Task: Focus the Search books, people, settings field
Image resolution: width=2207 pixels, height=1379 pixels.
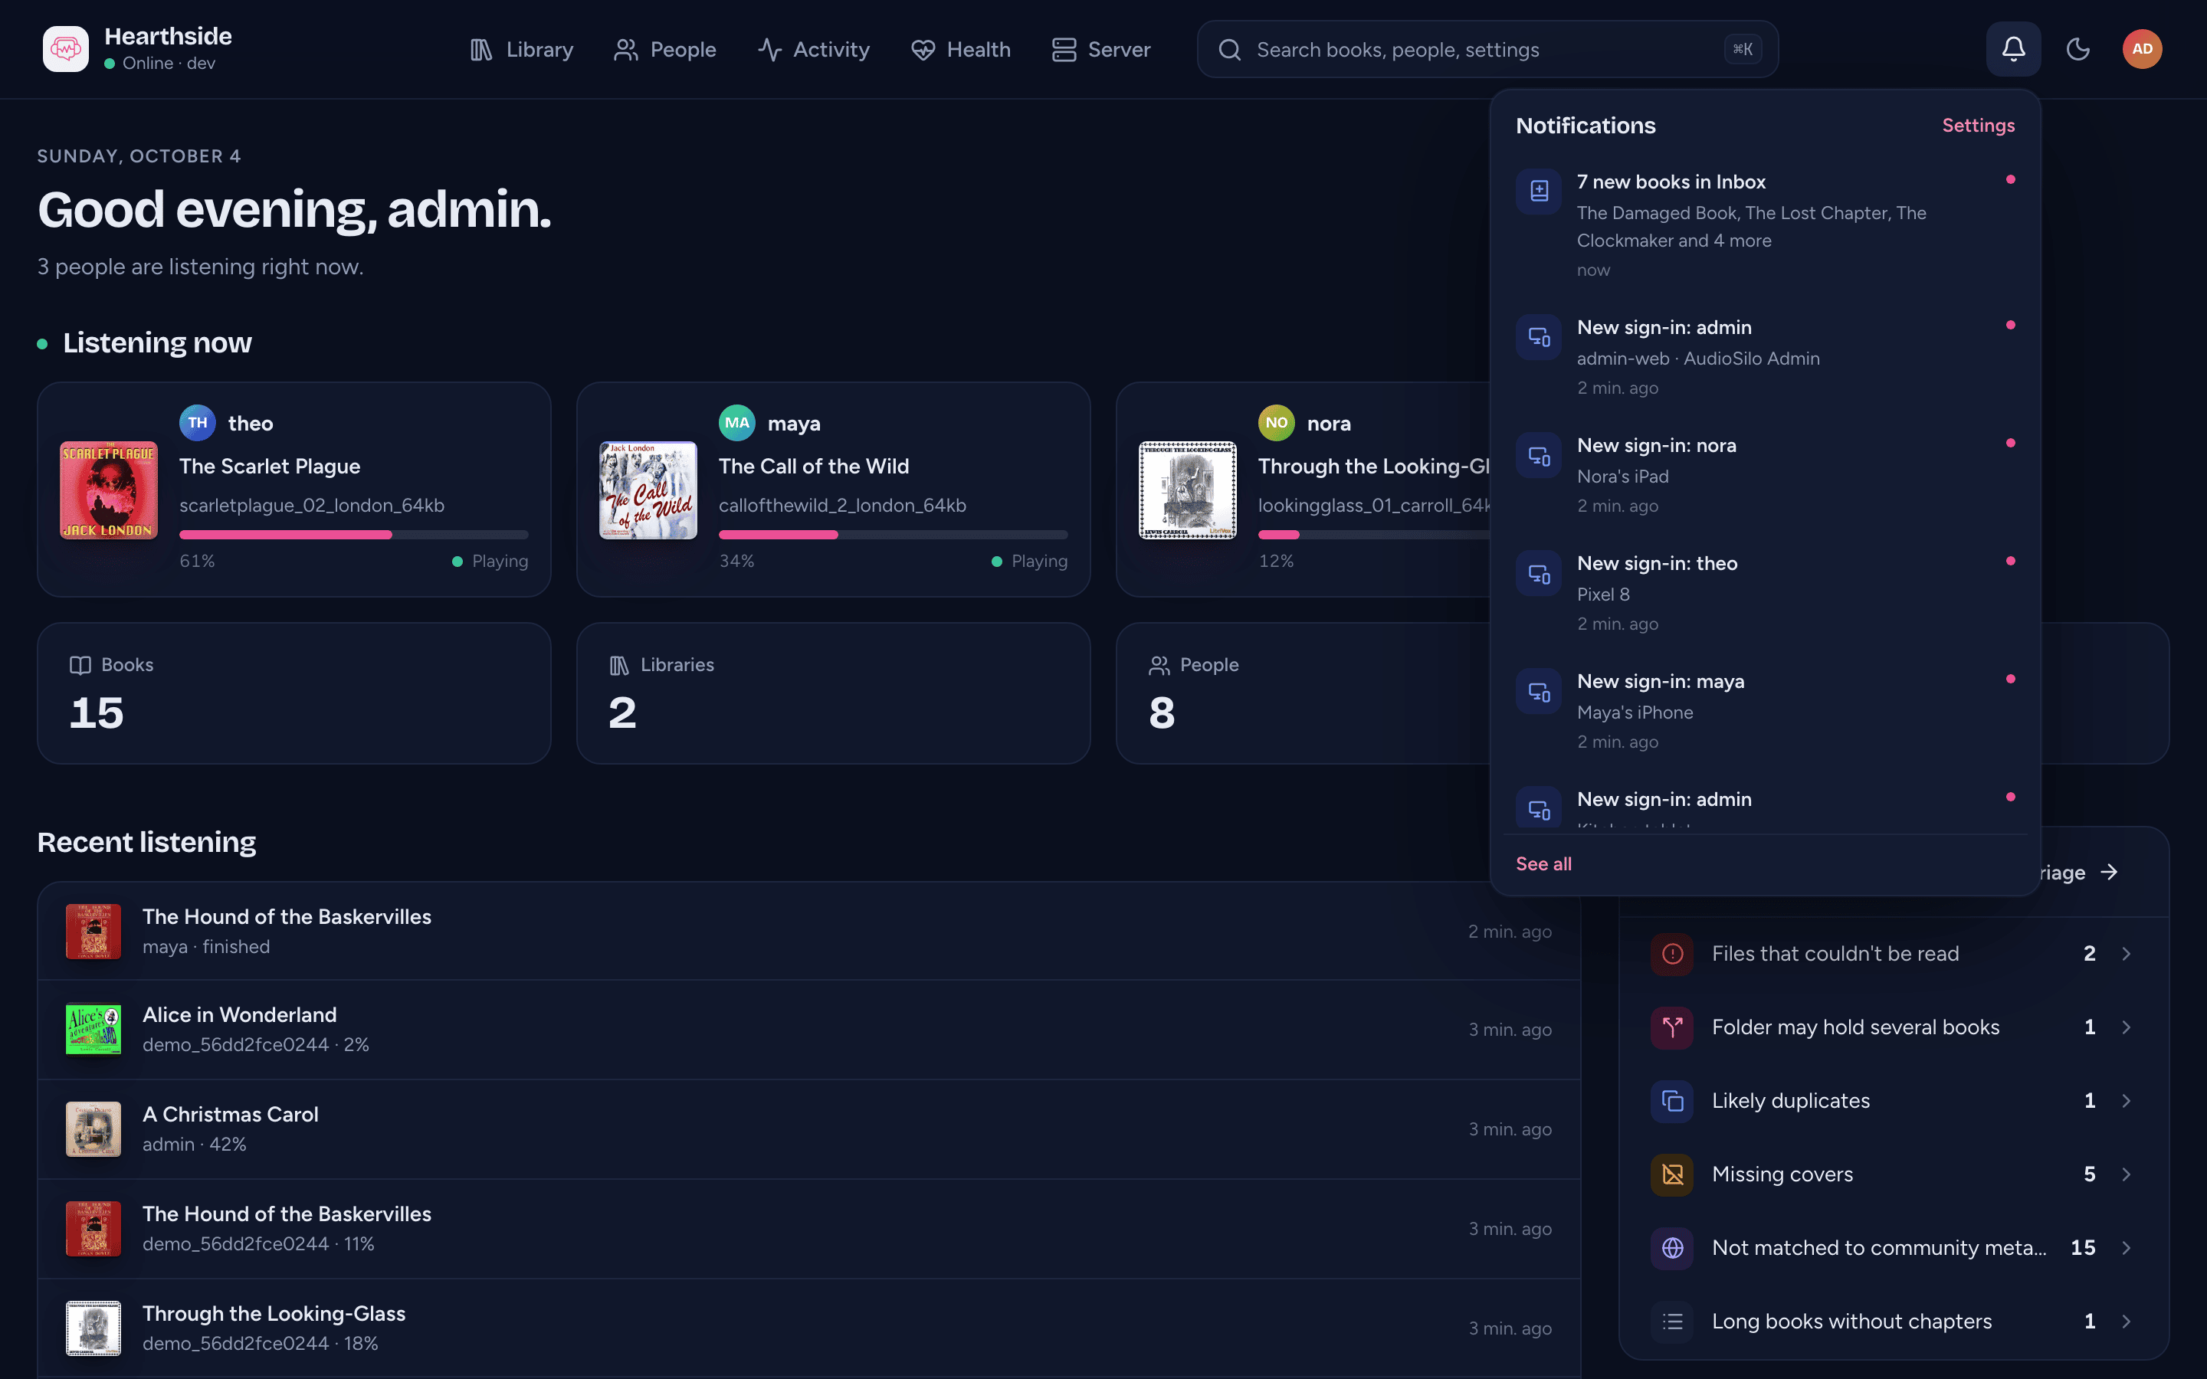Action: (1487, 49)
